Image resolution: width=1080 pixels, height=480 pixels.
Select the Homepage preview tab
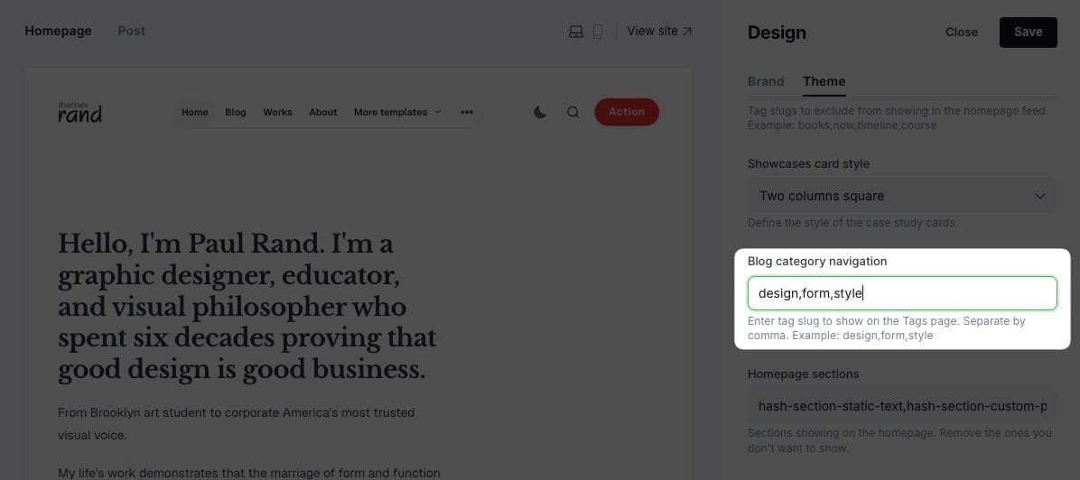[x=58, y=31]
